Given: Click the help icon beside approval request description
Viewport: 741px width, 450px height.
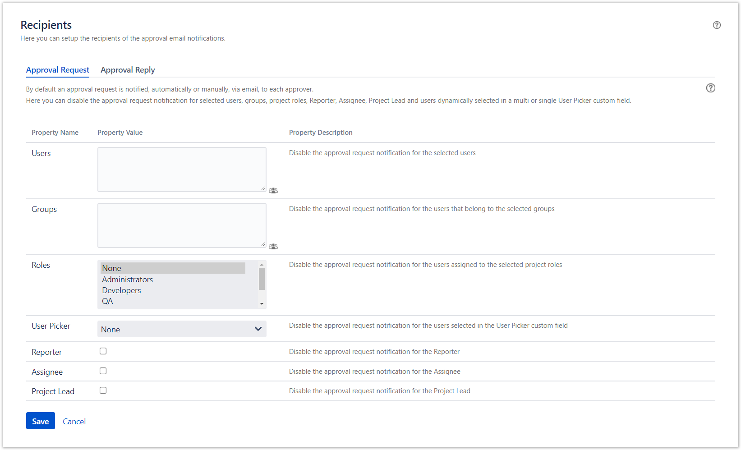Looking at the screenshot, I should pyautogui.click(x=710, y=88).
